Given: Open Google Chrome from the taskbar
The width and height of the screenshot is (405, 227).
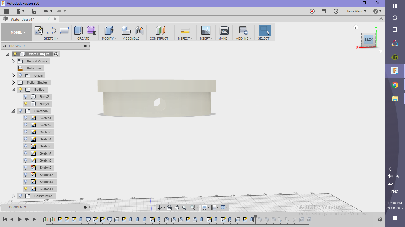Looking at the screenshot, I should (395, 85).
